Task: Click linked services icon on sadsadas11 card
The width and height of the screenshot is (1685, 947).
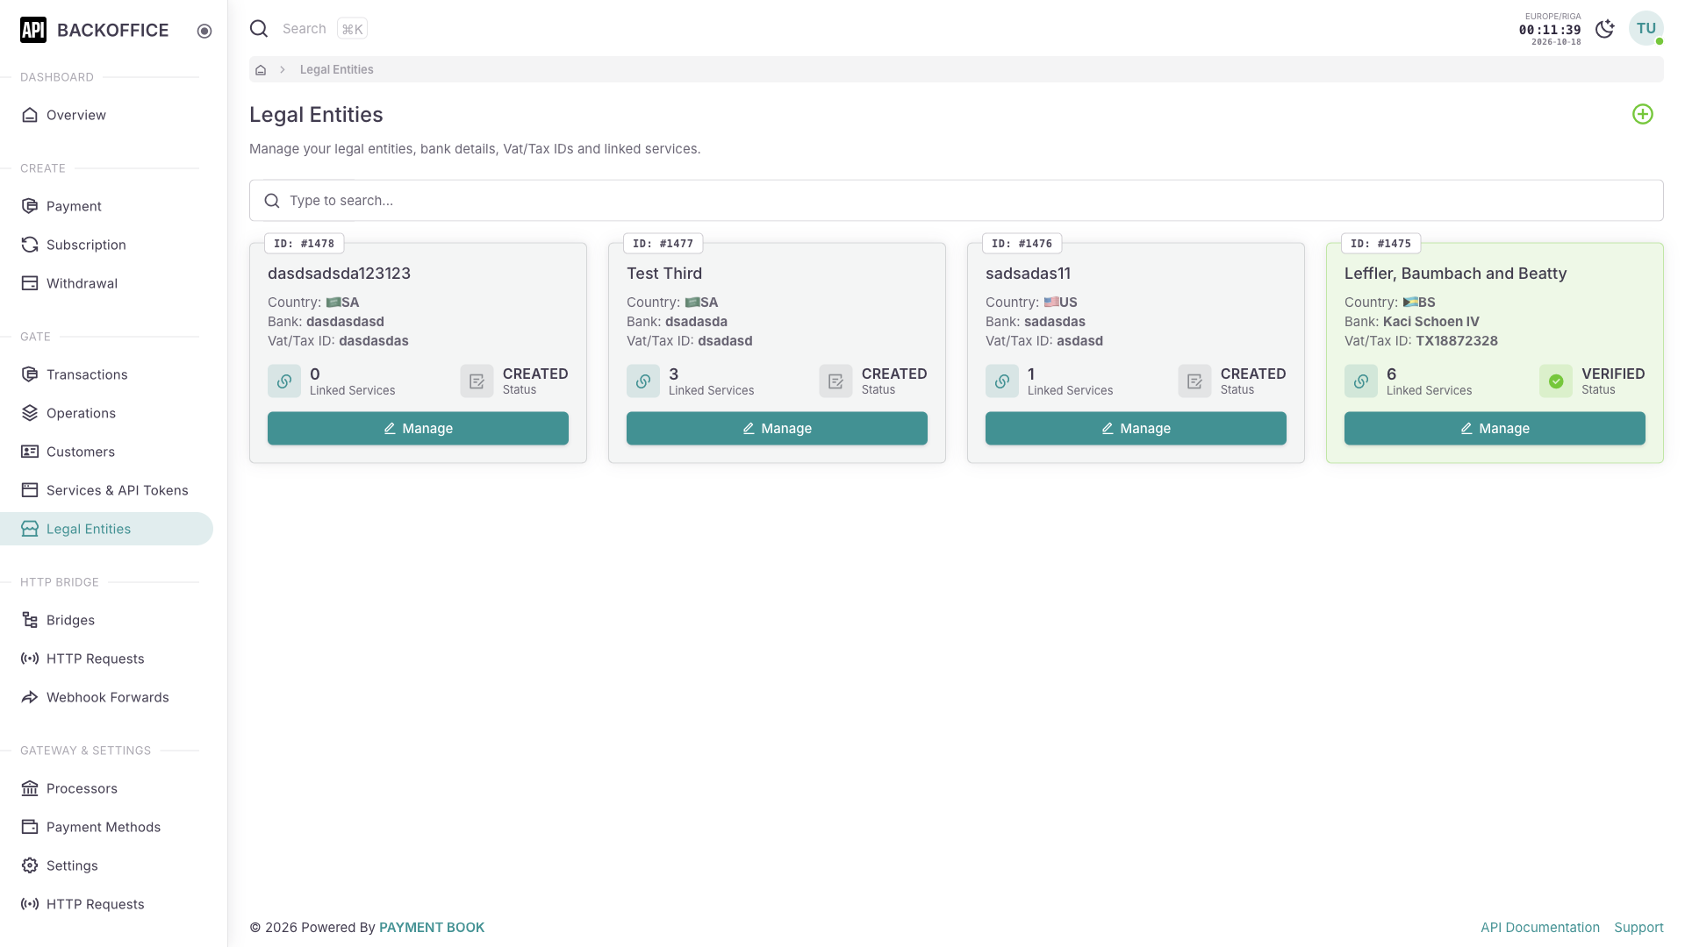Action: click(x=1002, y=381)
